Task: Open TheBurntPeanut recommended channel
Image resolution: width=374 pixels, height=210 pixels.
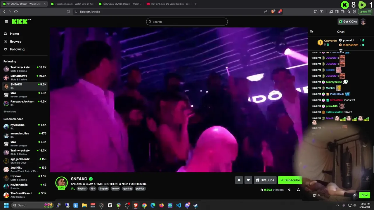Action: coord(25,195)
